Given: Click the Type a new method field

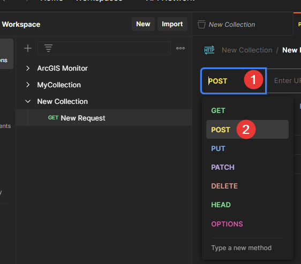Looking at the screenshot, I should tap(247, 248).
